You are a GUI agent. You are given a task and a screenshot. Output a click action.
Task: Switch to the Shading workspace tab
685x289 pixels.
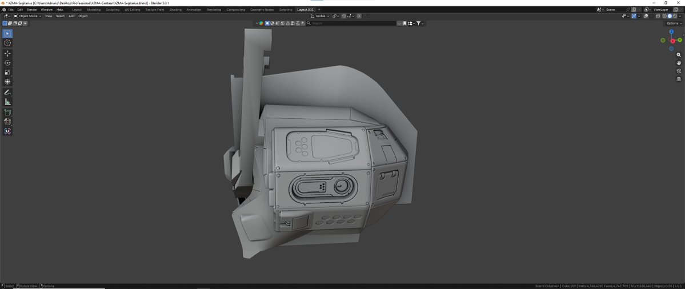[x=175, y=10]
